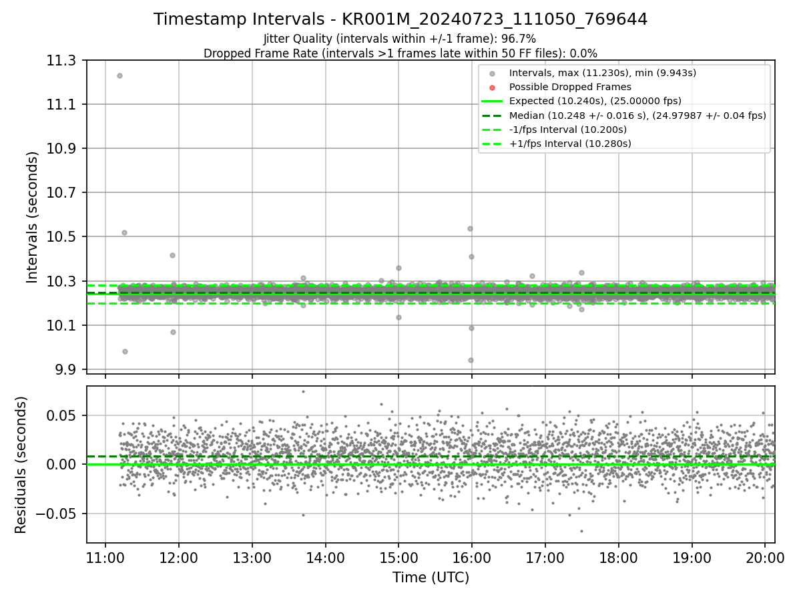The height and width of the screenshot is (601, 801).
Task: Click the dark green dashed sample for Median in the legend
Action: [492, 116]
